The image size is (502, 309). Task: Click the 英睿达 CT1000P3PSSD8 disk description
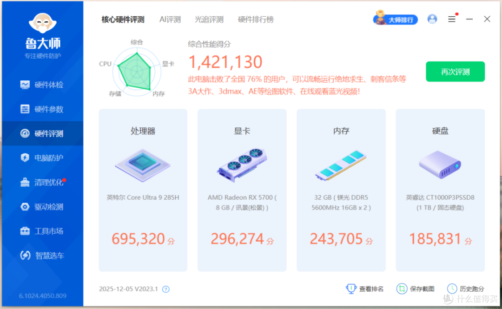point(440,203)
